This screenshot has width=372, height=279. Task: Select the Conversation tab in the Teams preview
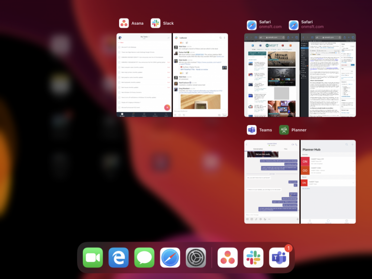click(x=258, y=149)
